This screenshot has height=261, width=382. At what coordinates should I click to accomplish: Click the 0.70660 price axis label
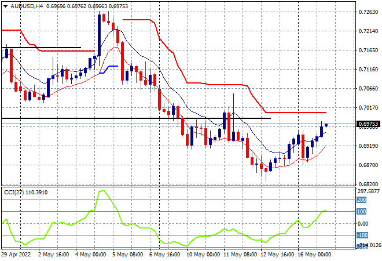click(x=368, y=88)
